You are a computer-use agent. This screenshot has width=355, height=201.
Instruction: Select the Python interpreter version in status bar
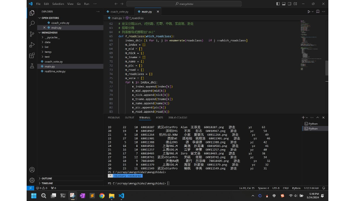[x=312, y=188]
